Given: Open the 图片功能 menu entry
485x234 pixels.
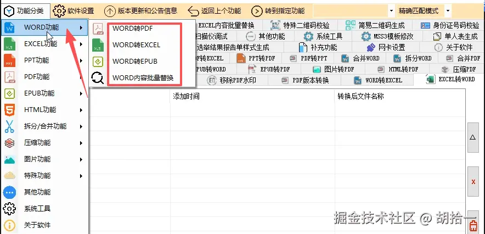Looking at the screenshot, I should (44, 159).
